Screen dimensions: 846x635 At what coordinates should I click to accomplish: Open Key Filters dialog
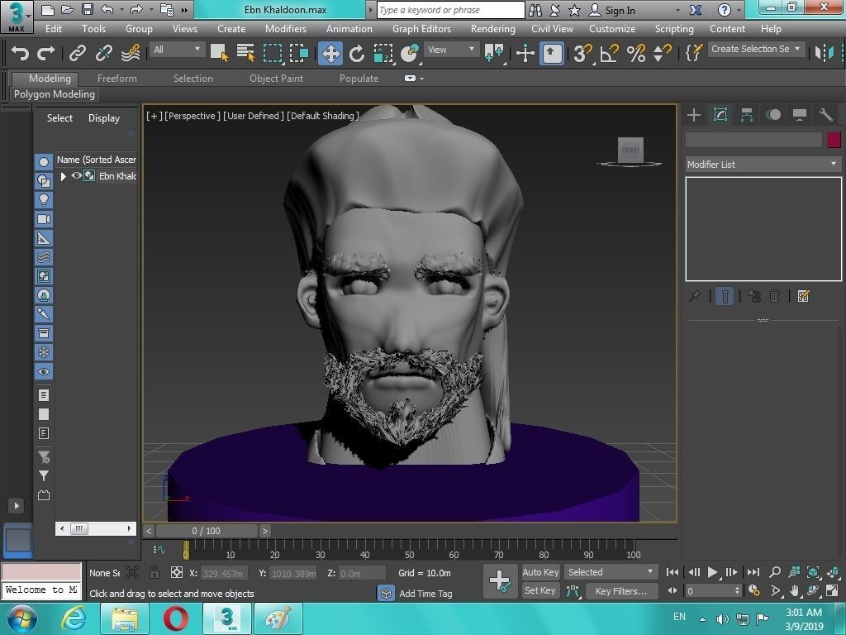(x=621, y=590)
